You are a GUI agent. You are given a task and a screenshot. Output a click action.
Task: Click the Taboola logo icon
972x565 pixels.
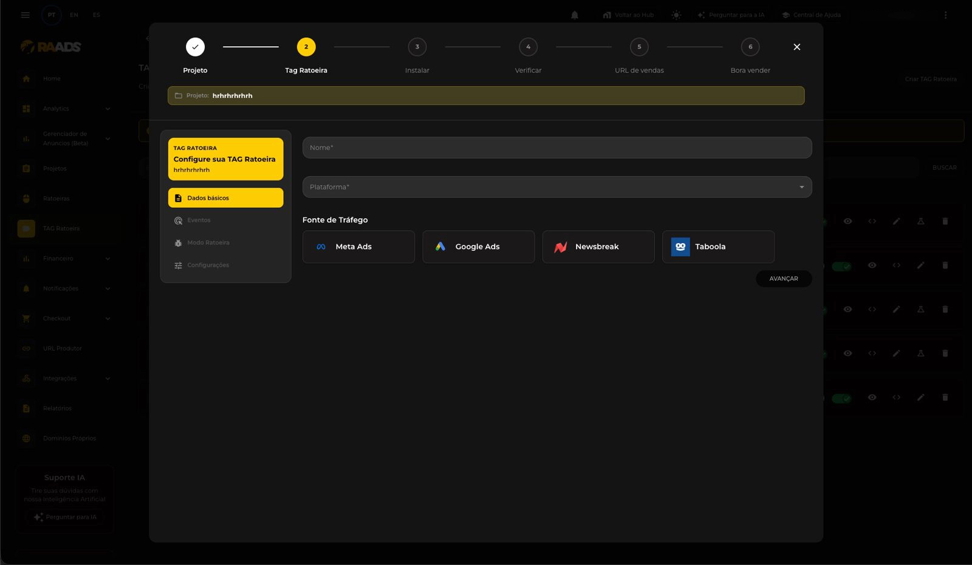(680, 247)
